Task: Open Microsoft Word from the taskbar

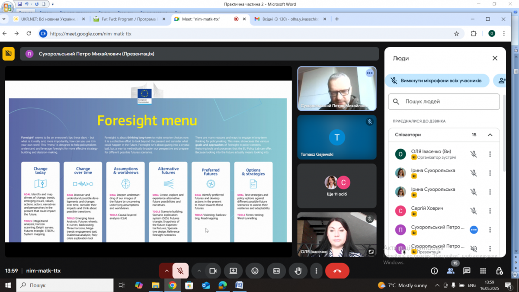Action: tap(239, 285)
